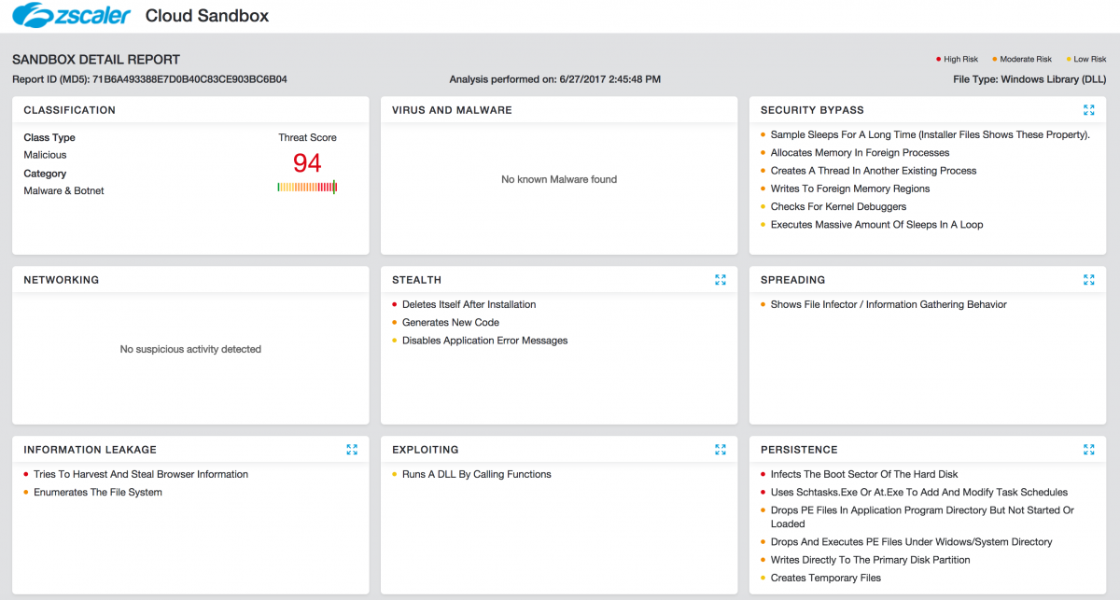Expand the Security Bypass panel

coord(1088,110)
